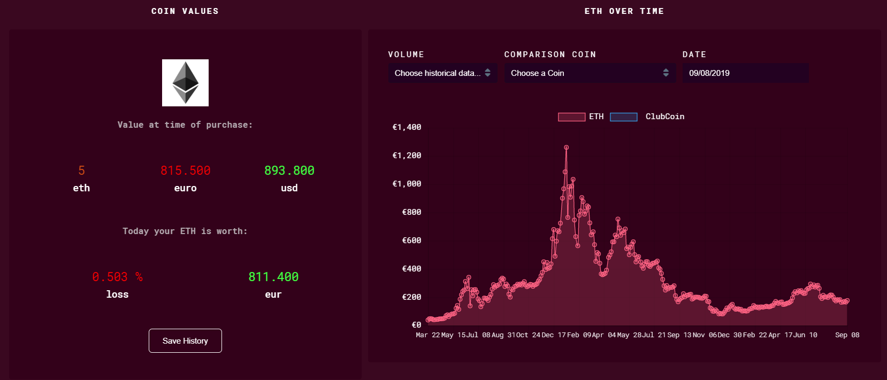Image resolution: width=887 pixels, height=380 pixels.
Task: Click the blue ClubCoin legend swatch
Action: pyautogui.click(x=623, y=117)
